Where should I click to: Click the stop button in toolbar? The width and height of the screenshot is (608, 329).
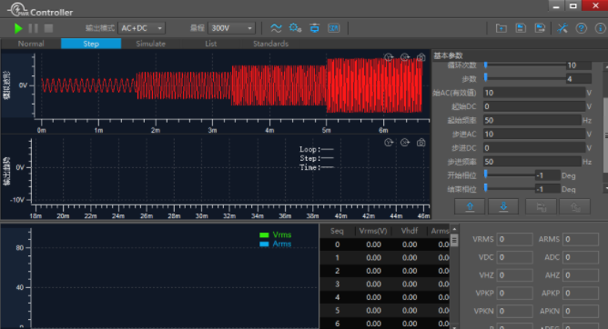pos(48,28)
